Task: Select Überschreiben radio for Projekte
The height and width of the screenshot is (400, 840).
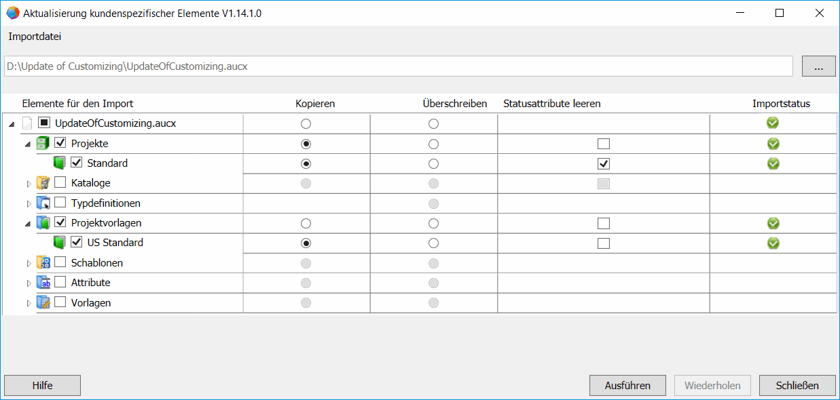Action: (433, 144)
